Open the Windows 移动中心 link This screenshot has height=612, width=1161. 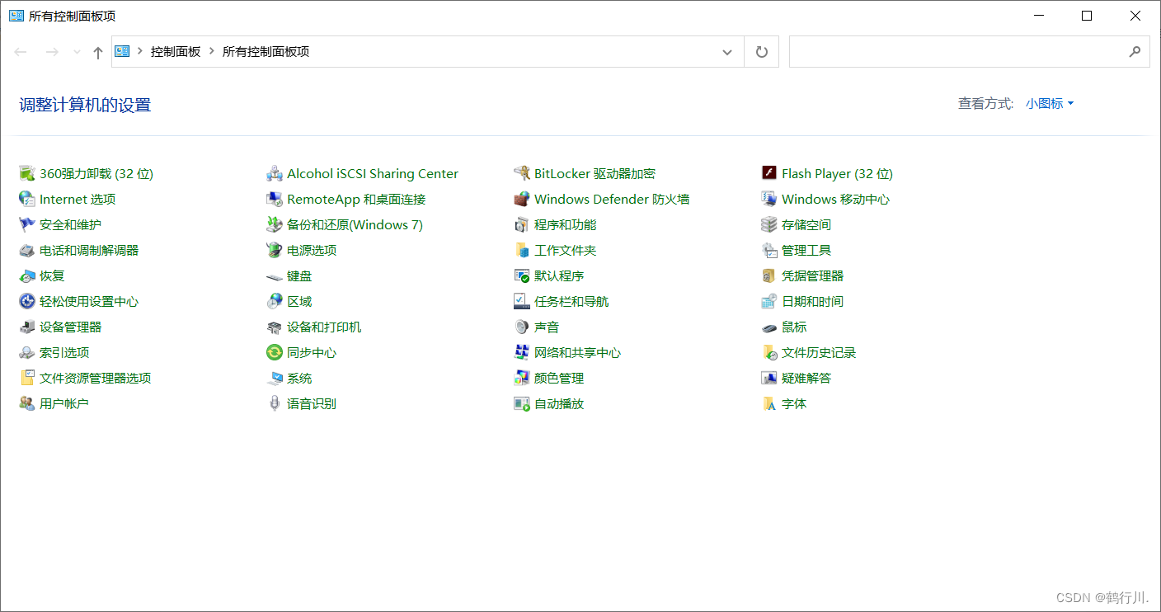(x=835, y=199)
